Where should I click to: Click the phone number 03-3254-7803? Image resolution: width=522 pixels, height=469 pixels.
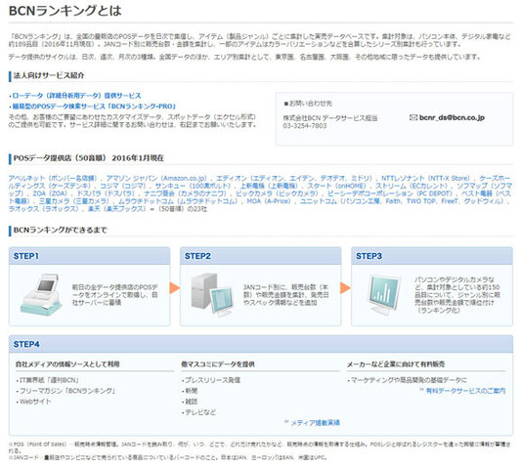point(305,126)
